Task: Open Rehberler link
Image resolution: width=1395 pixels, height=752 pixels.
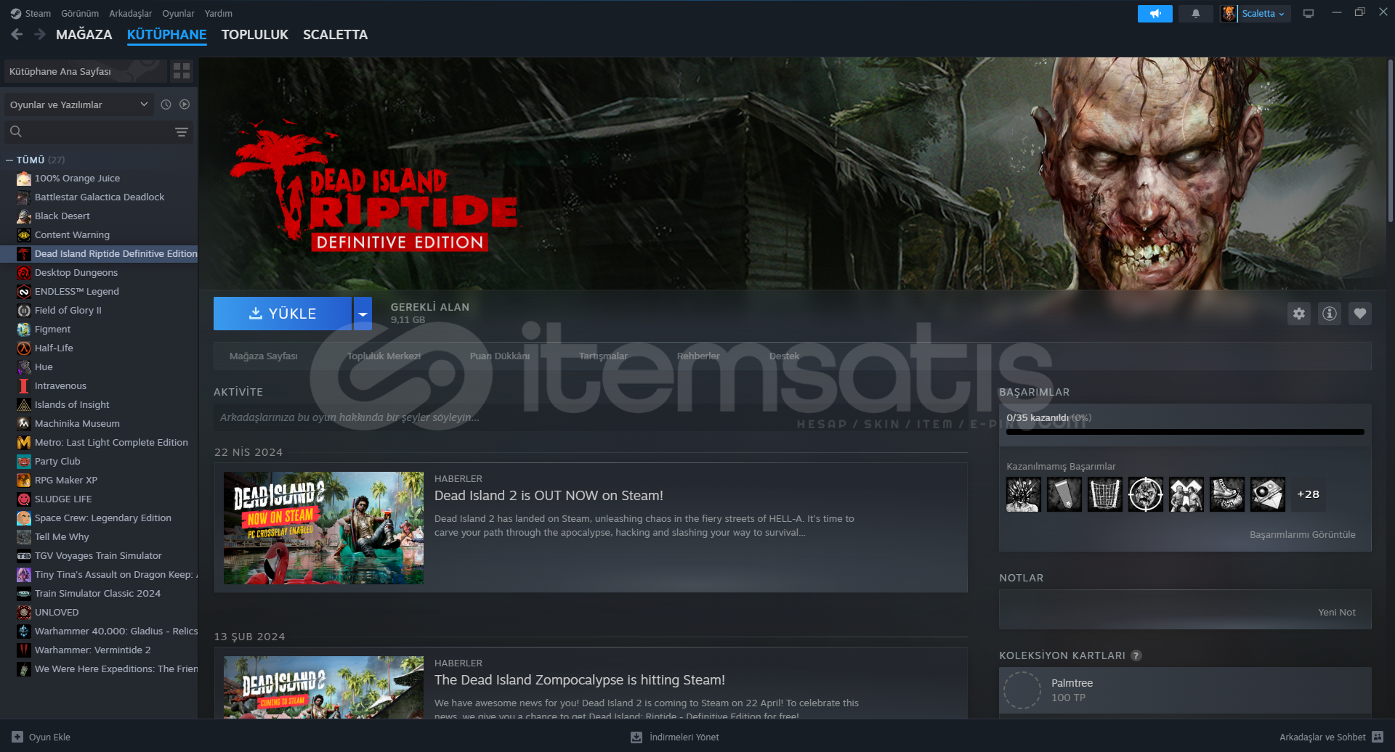Action: coord(698,356)
